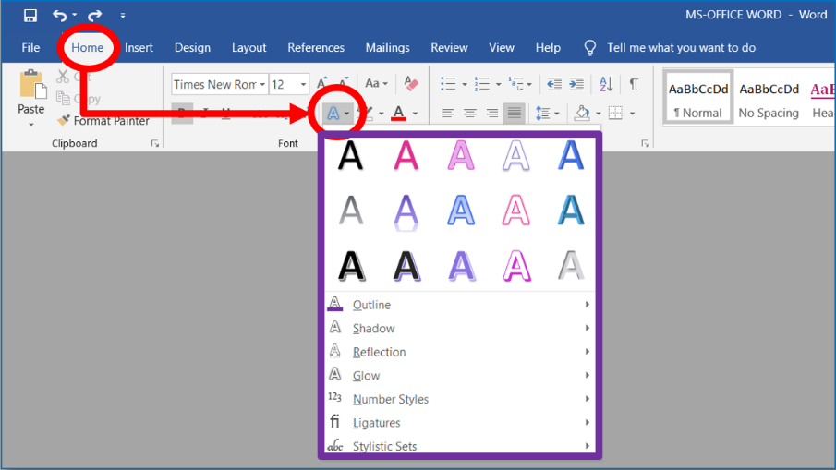Choose the teal bevel text effect preset

[x=571, y=211]
